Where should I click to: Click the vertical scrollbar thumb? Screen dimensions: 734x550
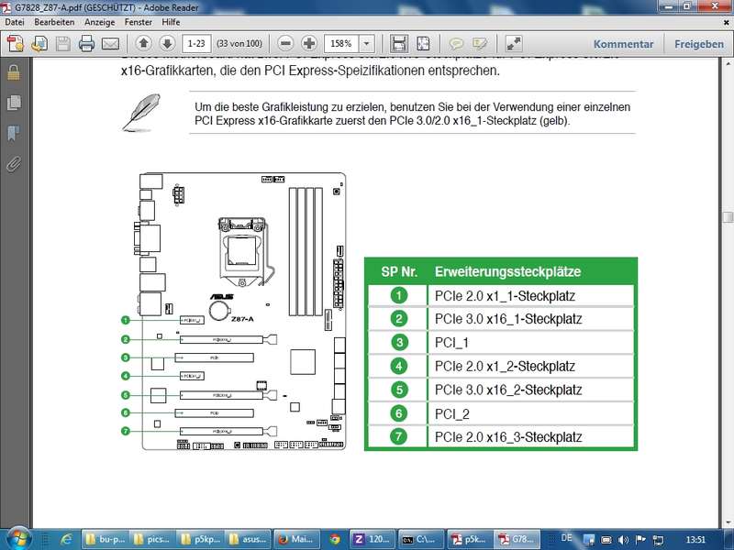tap(728, 217)
